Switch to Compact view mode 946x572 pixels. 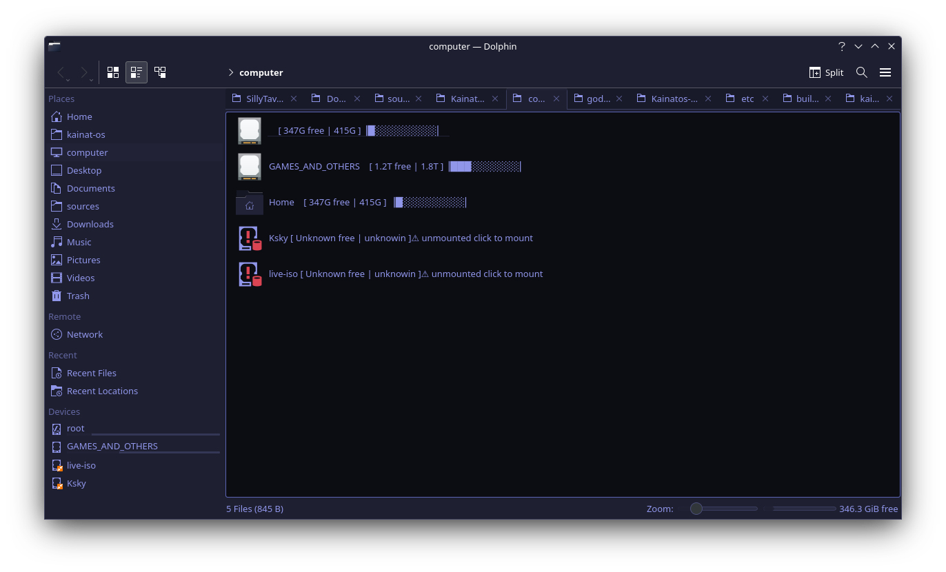pyautogui.click(x=137, y=72)
